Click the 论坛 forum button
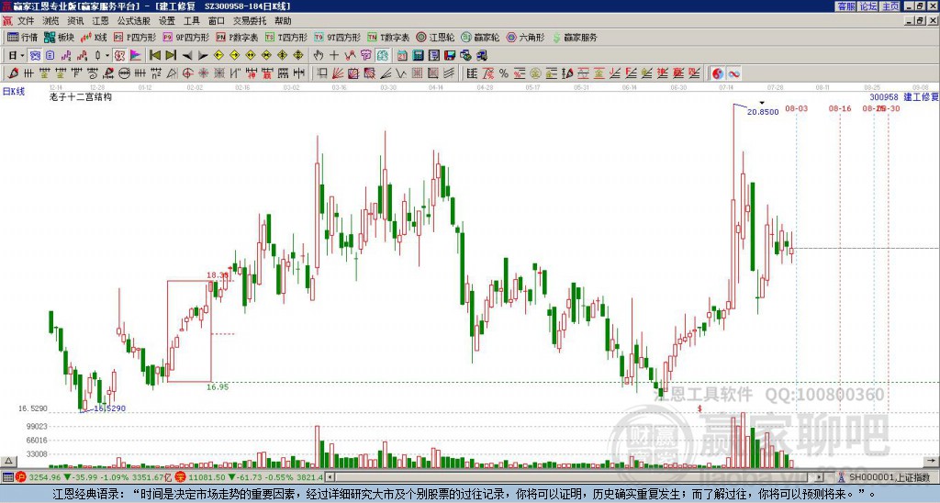 tap(867, 6)
